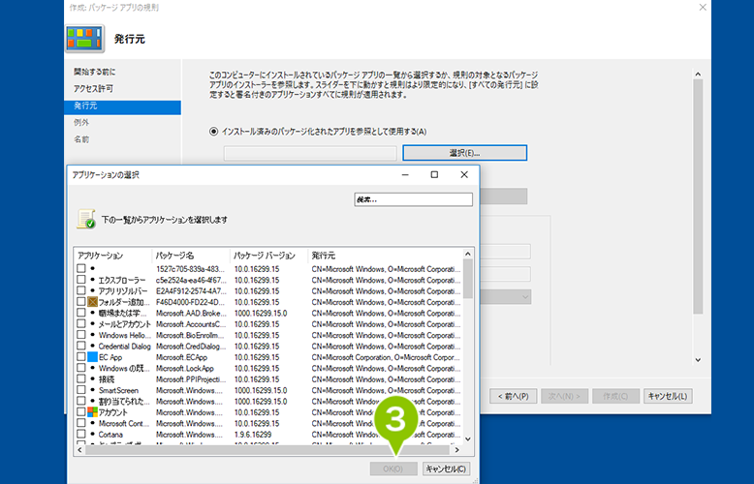
Task: Go back with the < 前へ(P) button
Action: pyautogui.click(x=513, y=396)
